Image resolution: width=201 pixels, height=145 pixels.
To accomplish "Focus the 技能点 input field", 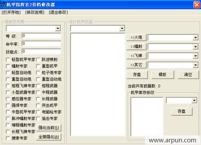I will (42, 52).
